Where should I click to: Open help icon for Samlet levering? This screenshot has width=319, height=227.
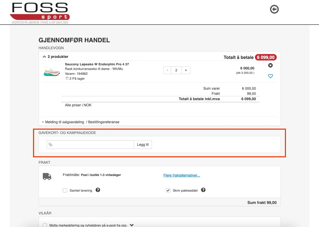(98, 190)
